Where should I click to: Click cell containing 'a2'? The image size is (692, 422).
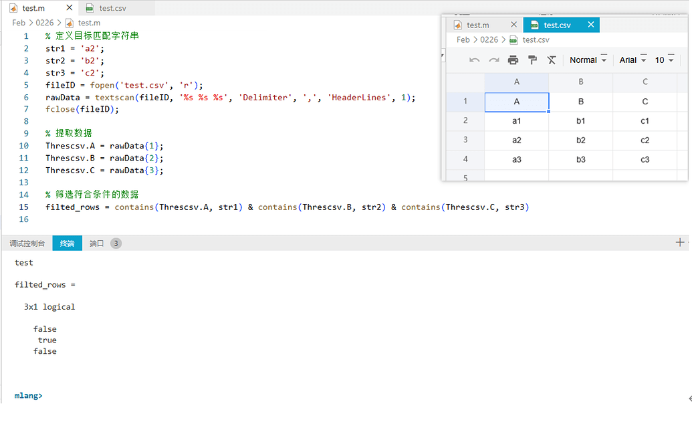(516, 140)
